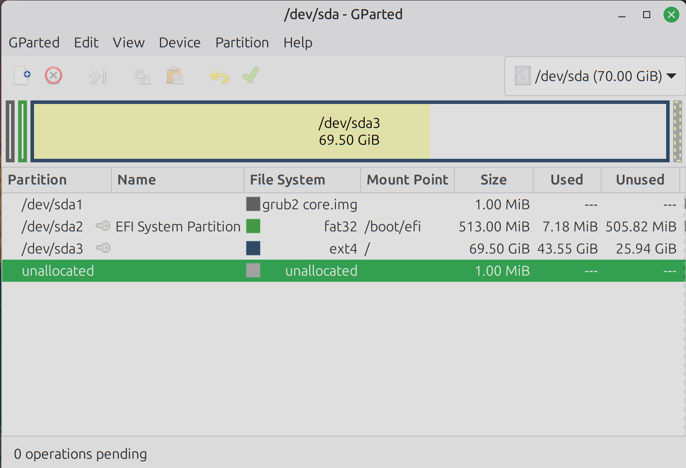The width and height of the screenshot is (686, 468).
Task: Select /dev/sda3 block in the disk map
Action: 350,131
